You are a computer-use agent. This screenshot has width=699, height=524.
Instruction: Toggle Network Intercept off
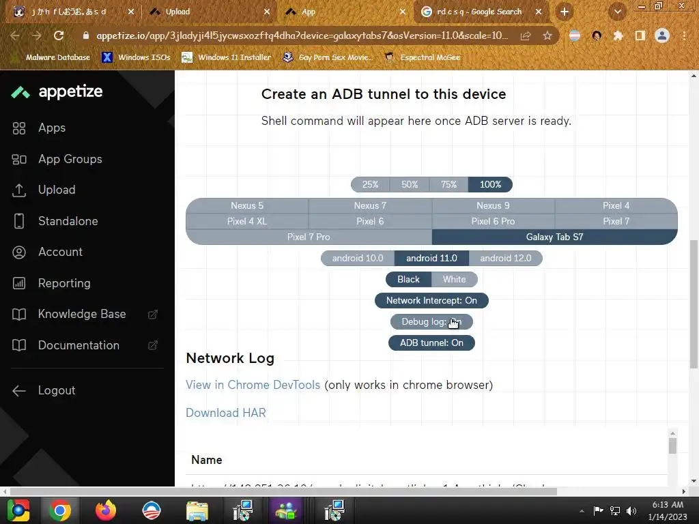click(431, 301)
